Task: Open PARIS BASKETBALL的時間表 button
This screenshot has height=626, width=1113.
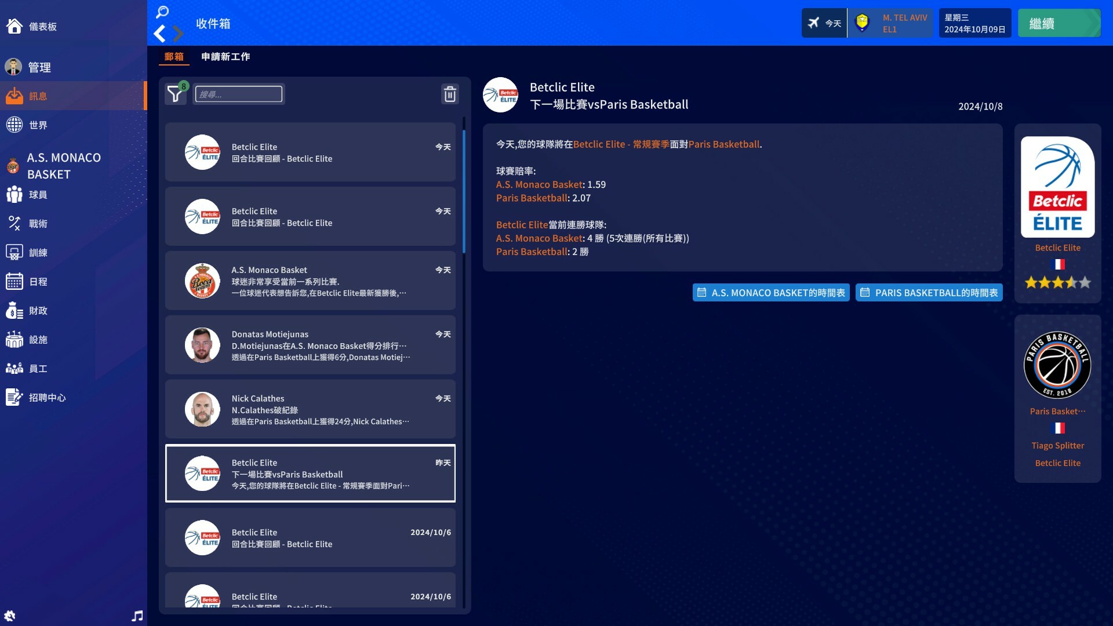Action: tap(929, 293)
